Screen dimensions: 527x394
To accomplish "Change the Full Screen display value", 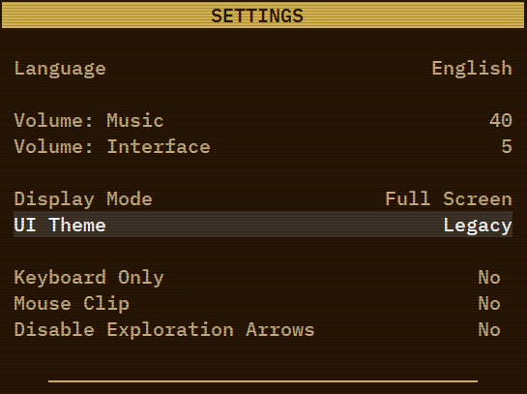I will tap(449, 198).
